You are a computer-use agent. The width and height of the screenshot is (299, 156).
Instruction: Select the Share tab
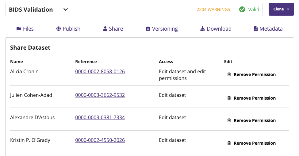[x=113, y=29]
